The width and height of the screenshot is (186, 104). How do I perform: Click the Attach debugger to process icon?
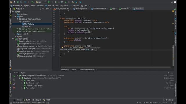(x=65, y=2)
